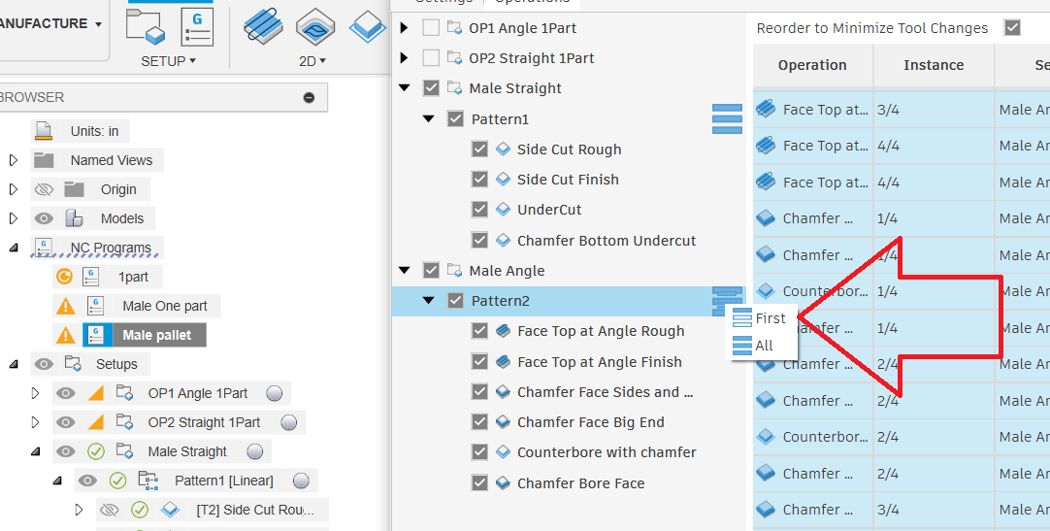Select the 2D Adaptive Clearing icon
Viewport: 1050px width, 531px height.
click(x=263, y=27)
